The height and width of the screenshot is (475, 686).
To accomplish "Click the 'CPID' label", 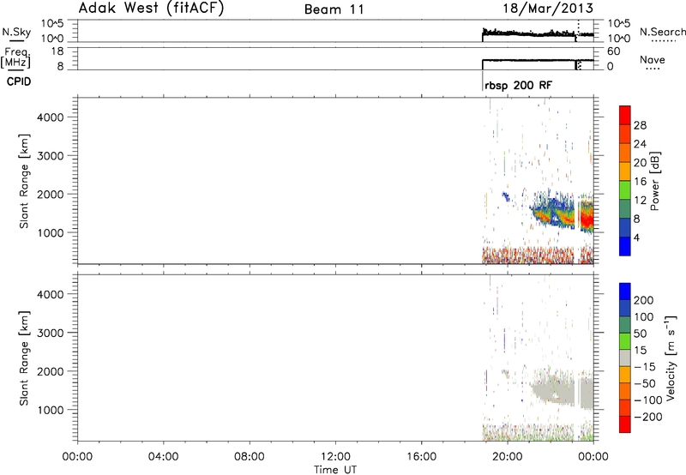I will [x=19, y=81].
